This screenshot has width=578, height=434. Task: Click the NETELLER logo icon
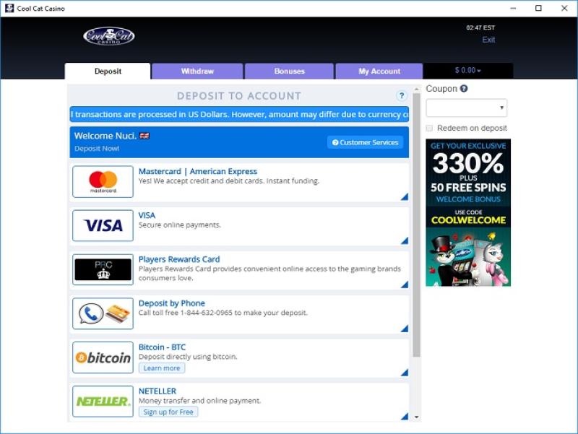click(103, 401)
